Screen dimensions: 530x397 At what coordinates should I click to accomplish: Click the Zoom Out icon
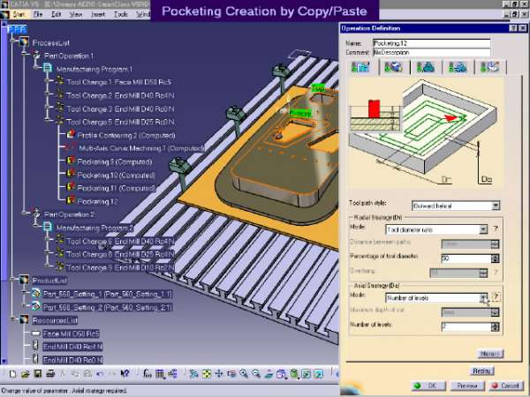[x=256, y=374]
